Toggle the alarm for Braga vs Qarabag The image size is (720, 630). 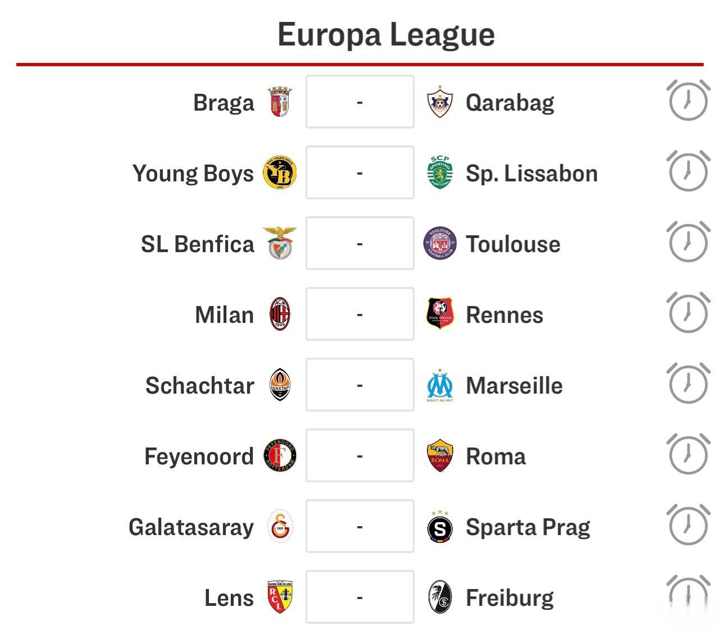(x=688, y=101)
